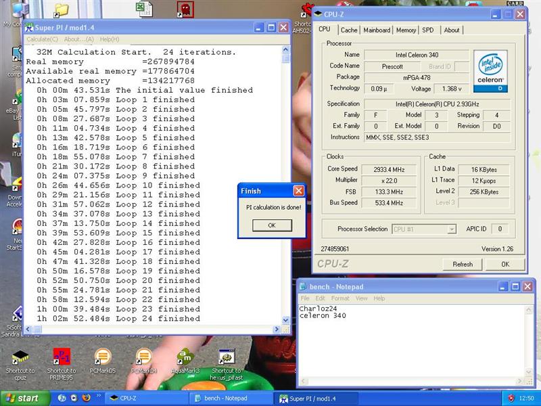Click the Level 2 256 KBytes field

click(484, 192)
